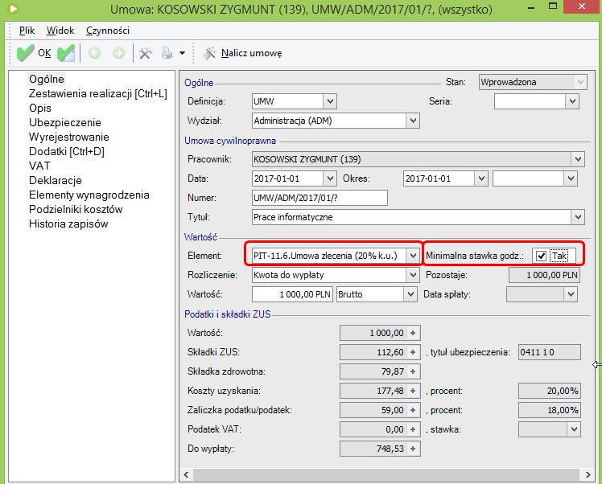Expand the Data spłaty dropdown
The image size is (602, 484).
pos(571,294)
